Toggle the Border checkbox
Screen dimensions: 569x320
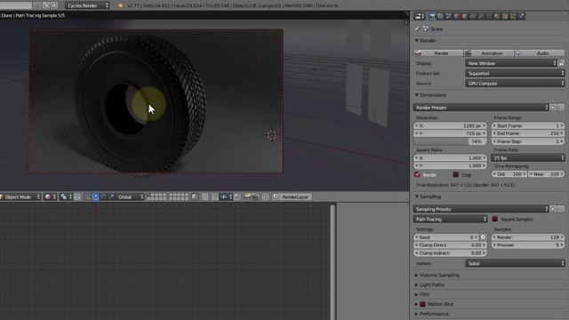point(417,174)
